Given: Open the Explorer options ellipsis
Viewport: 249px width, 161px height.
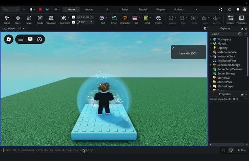Looking at the screenshot, I should pos(246,34).
